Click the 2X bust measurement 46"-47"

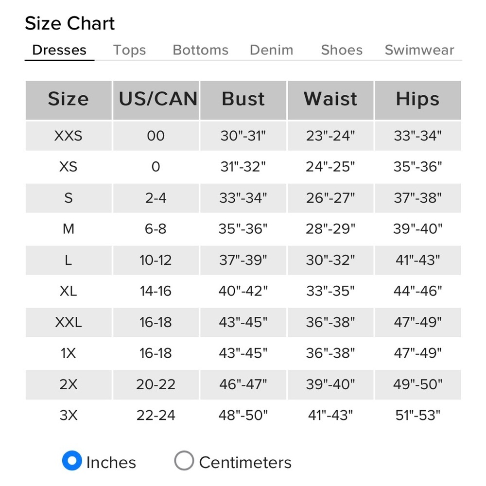[243, 384]
